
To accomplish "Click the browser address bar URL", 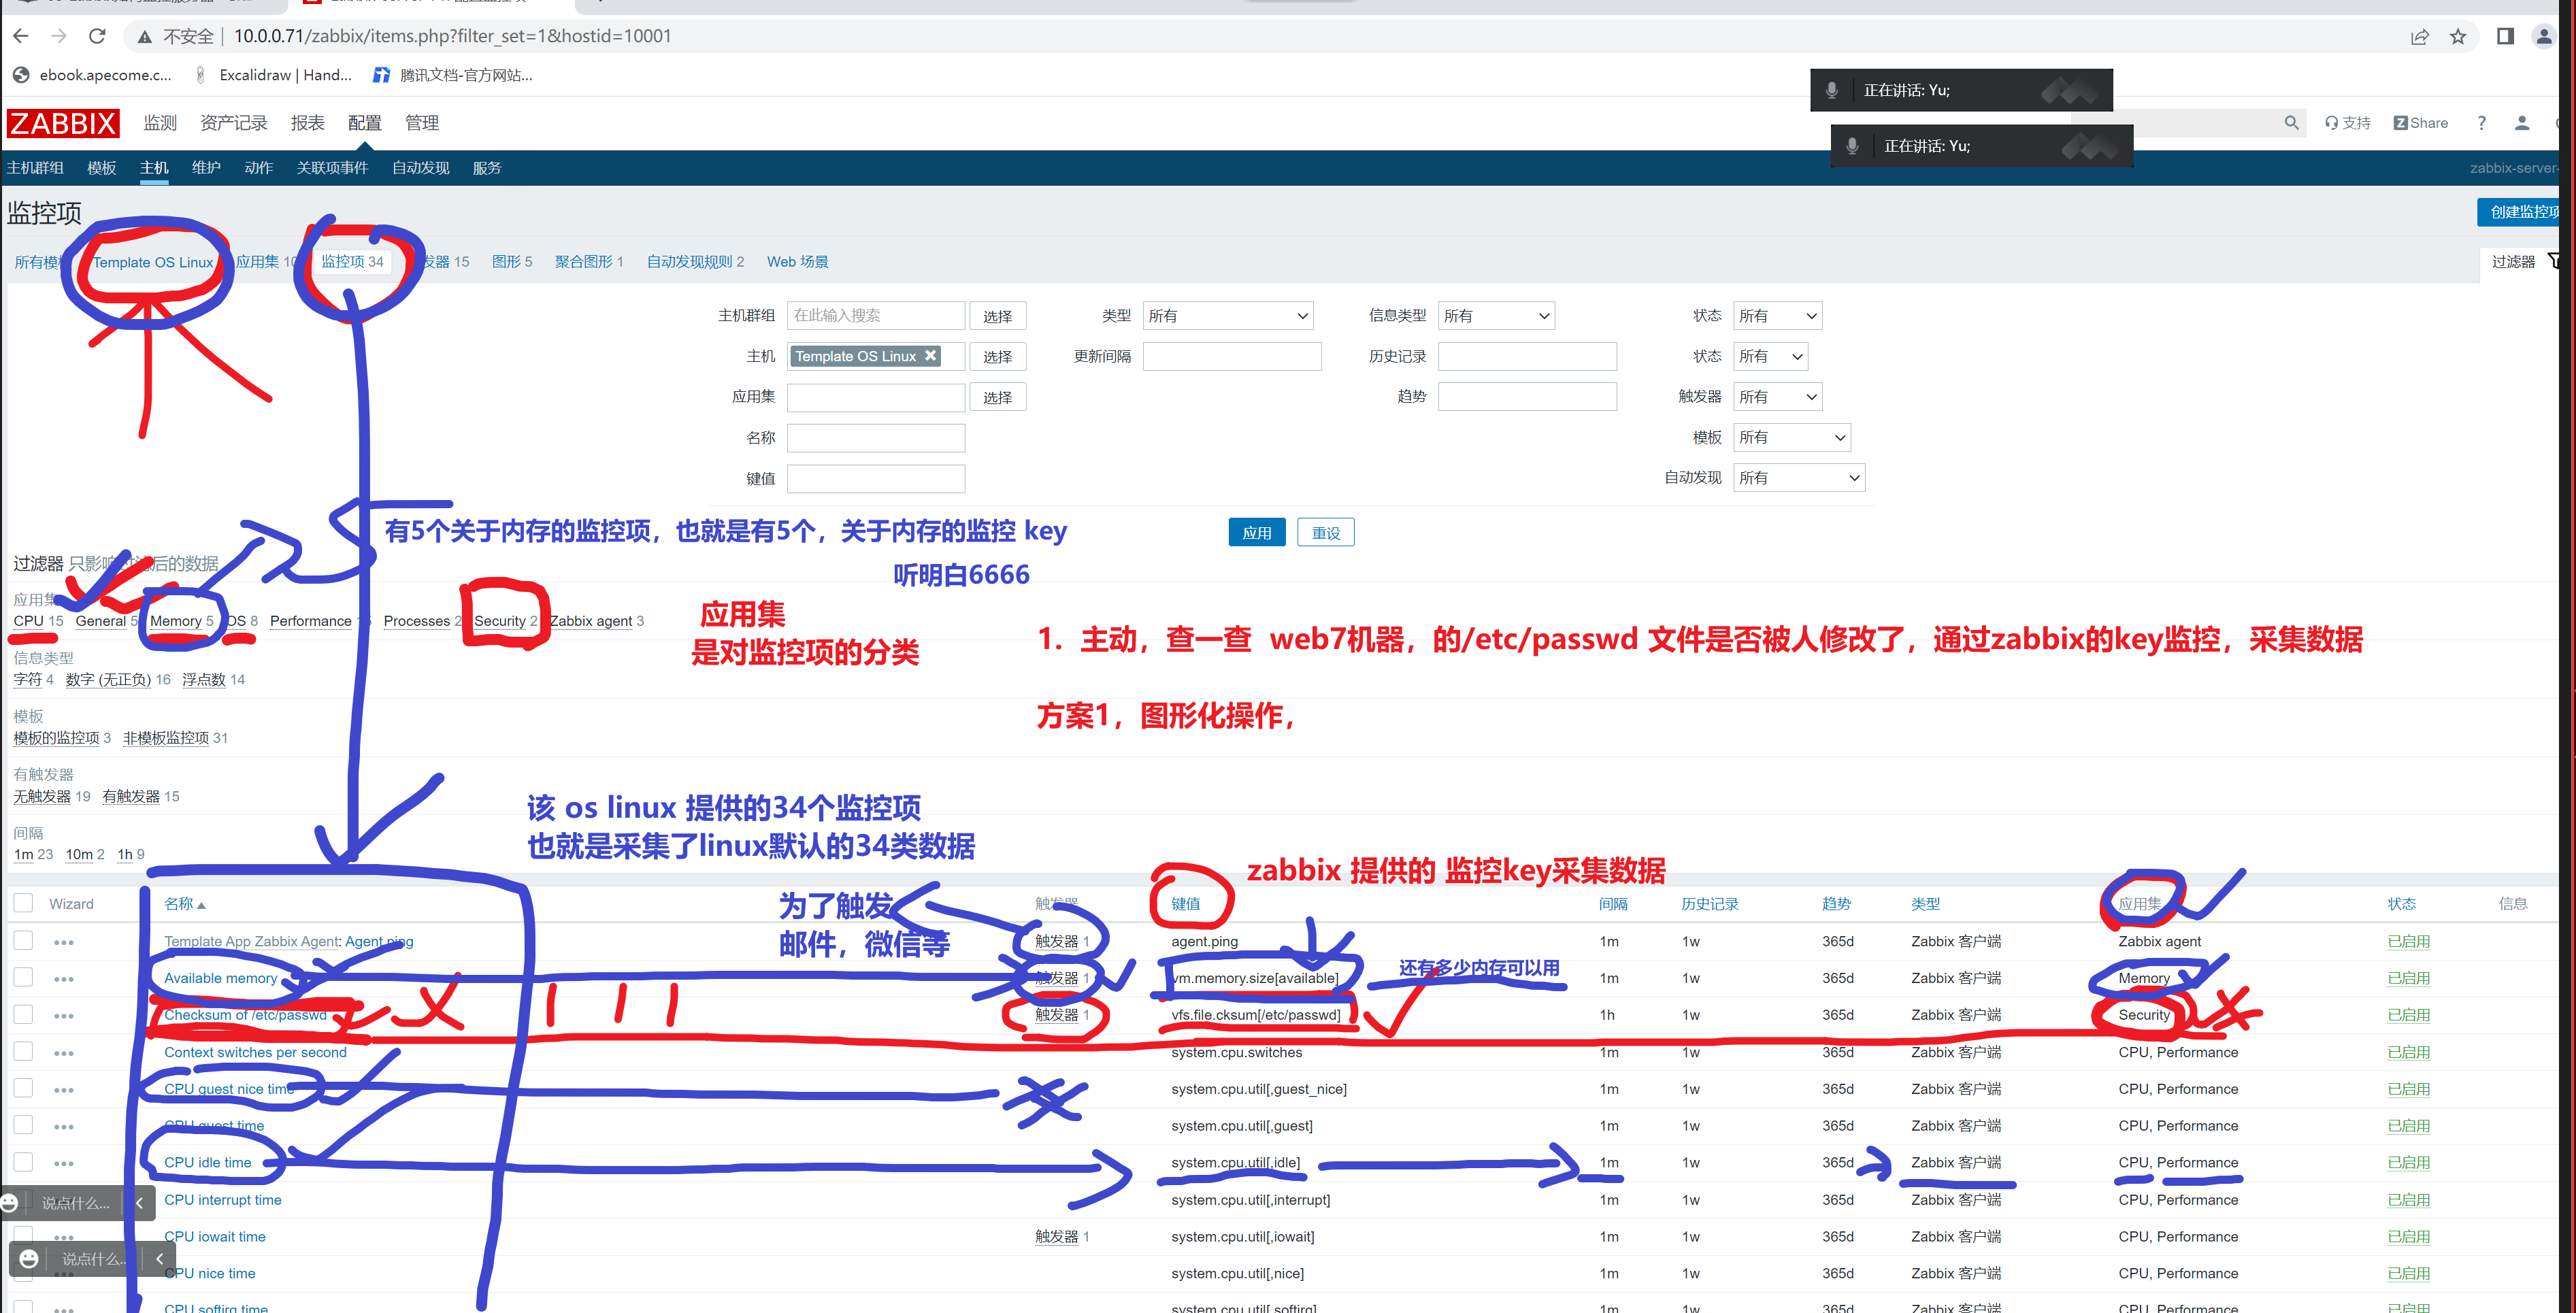I will coord(452,36).
